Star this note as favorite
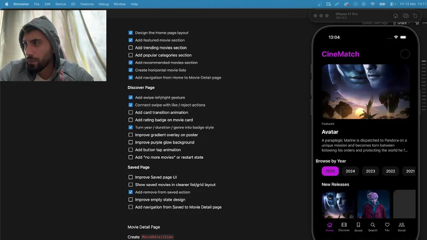The height and width of the screenshot is (240, 427). click(x=417, y=23)
